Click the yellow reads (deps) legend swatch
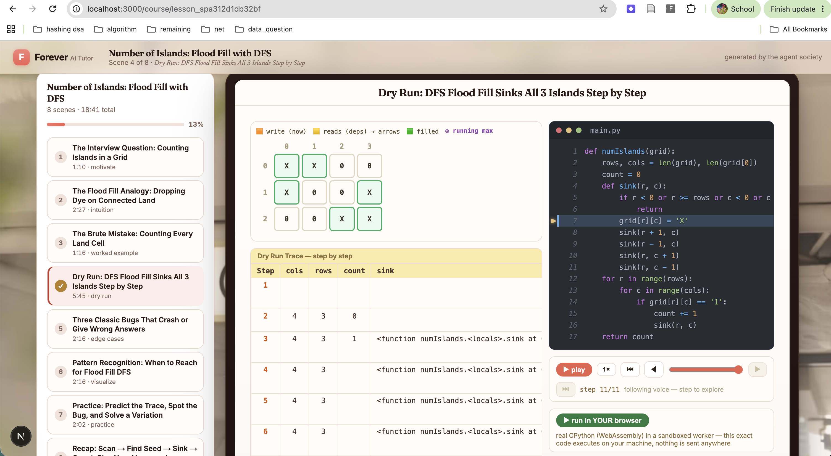The image size is (831, 456). pyautogui.click(x=317, y=131)
